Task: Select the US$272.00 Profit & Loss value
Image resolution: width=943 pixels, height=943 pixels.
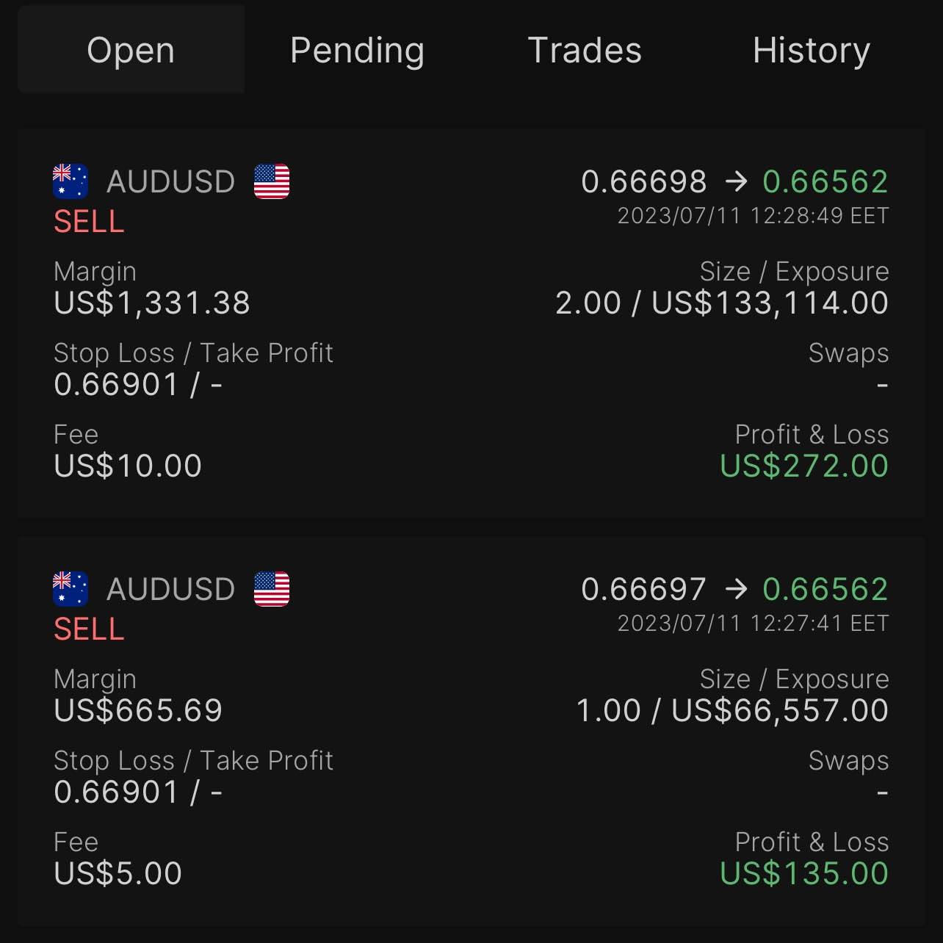Action: coord(804,466)
